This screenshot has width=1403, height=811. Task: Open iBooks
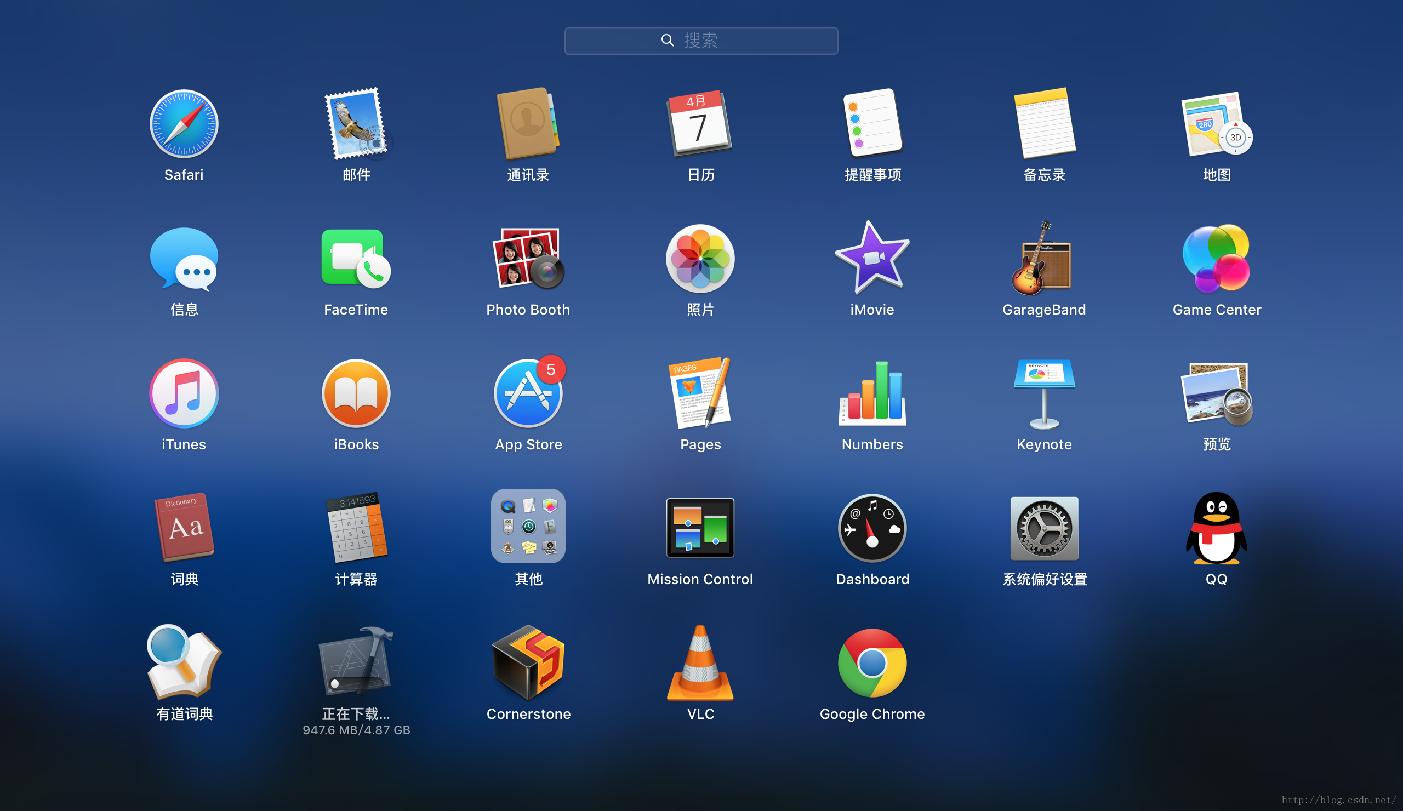pos(356,393)
